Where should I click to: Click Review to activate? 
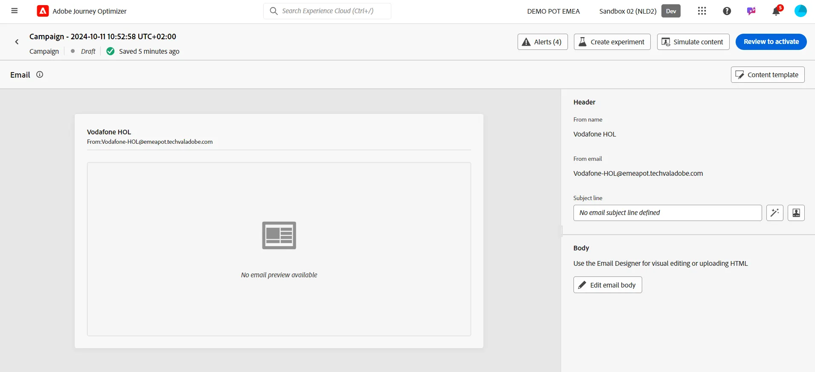771,42
